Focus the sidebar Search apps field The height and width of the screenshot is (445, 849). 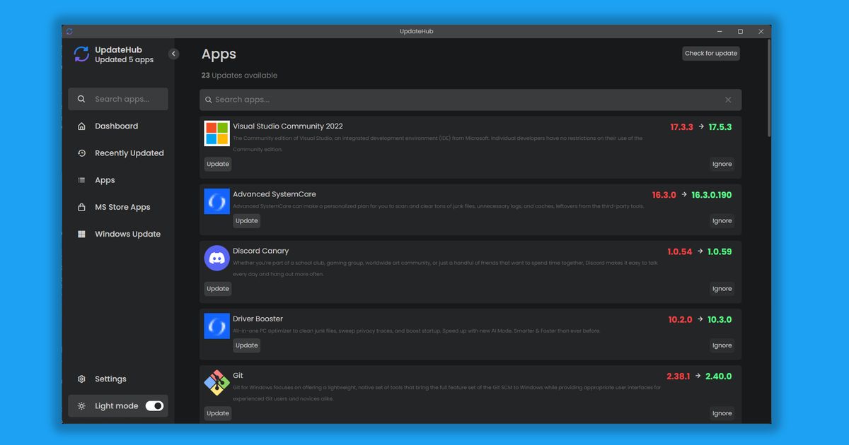click(118, 99)
